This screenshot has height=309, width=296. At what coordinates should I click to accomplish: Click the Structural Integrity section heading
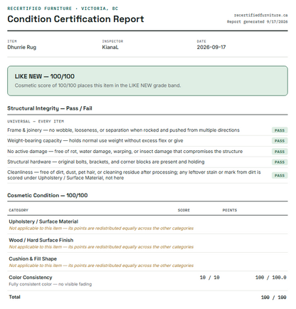[50, 108]
